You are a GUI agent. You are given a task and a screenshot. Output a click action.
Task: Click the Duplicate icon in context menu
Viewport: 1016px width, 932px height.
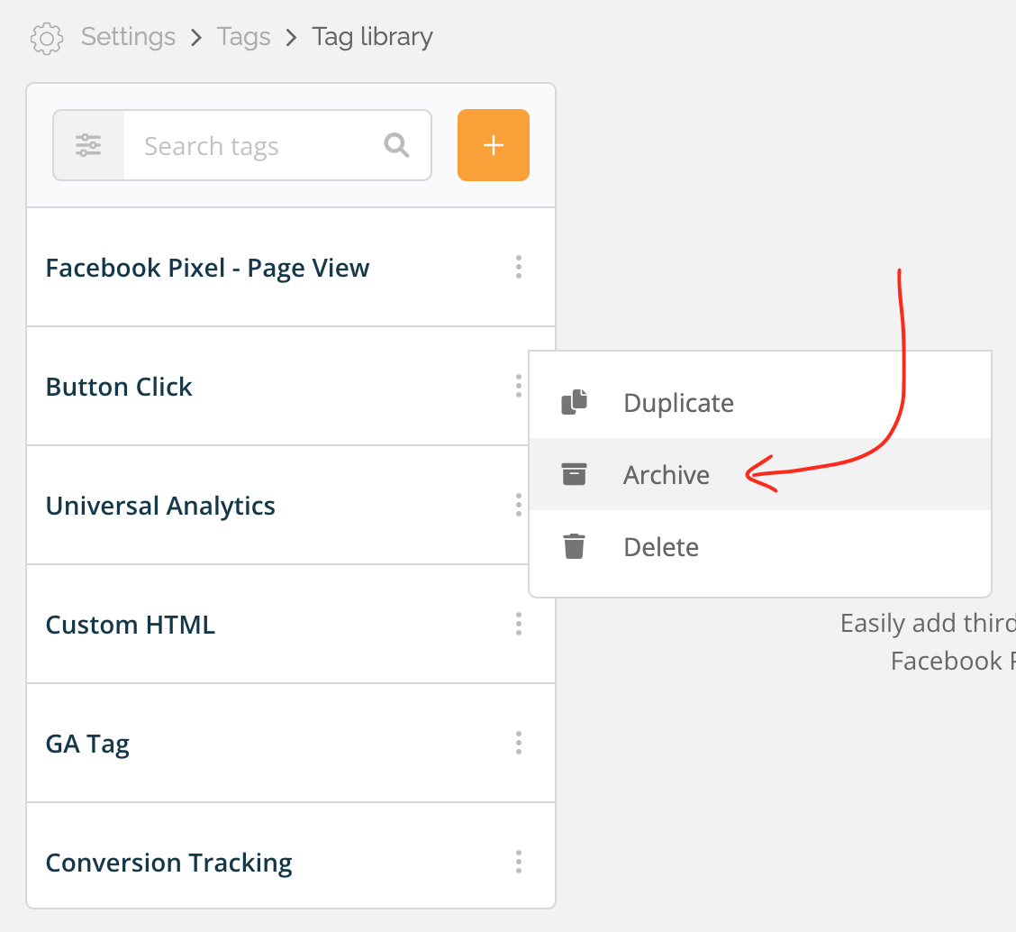tap(574, 402)
